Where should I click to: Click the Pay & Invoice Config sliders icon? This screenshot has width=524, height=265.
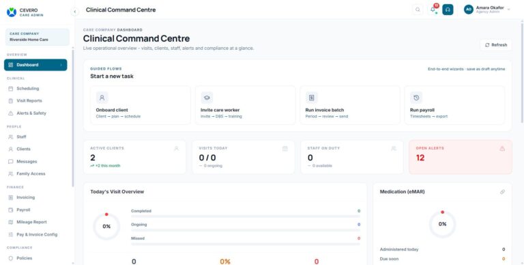click(x=11, y=234)
